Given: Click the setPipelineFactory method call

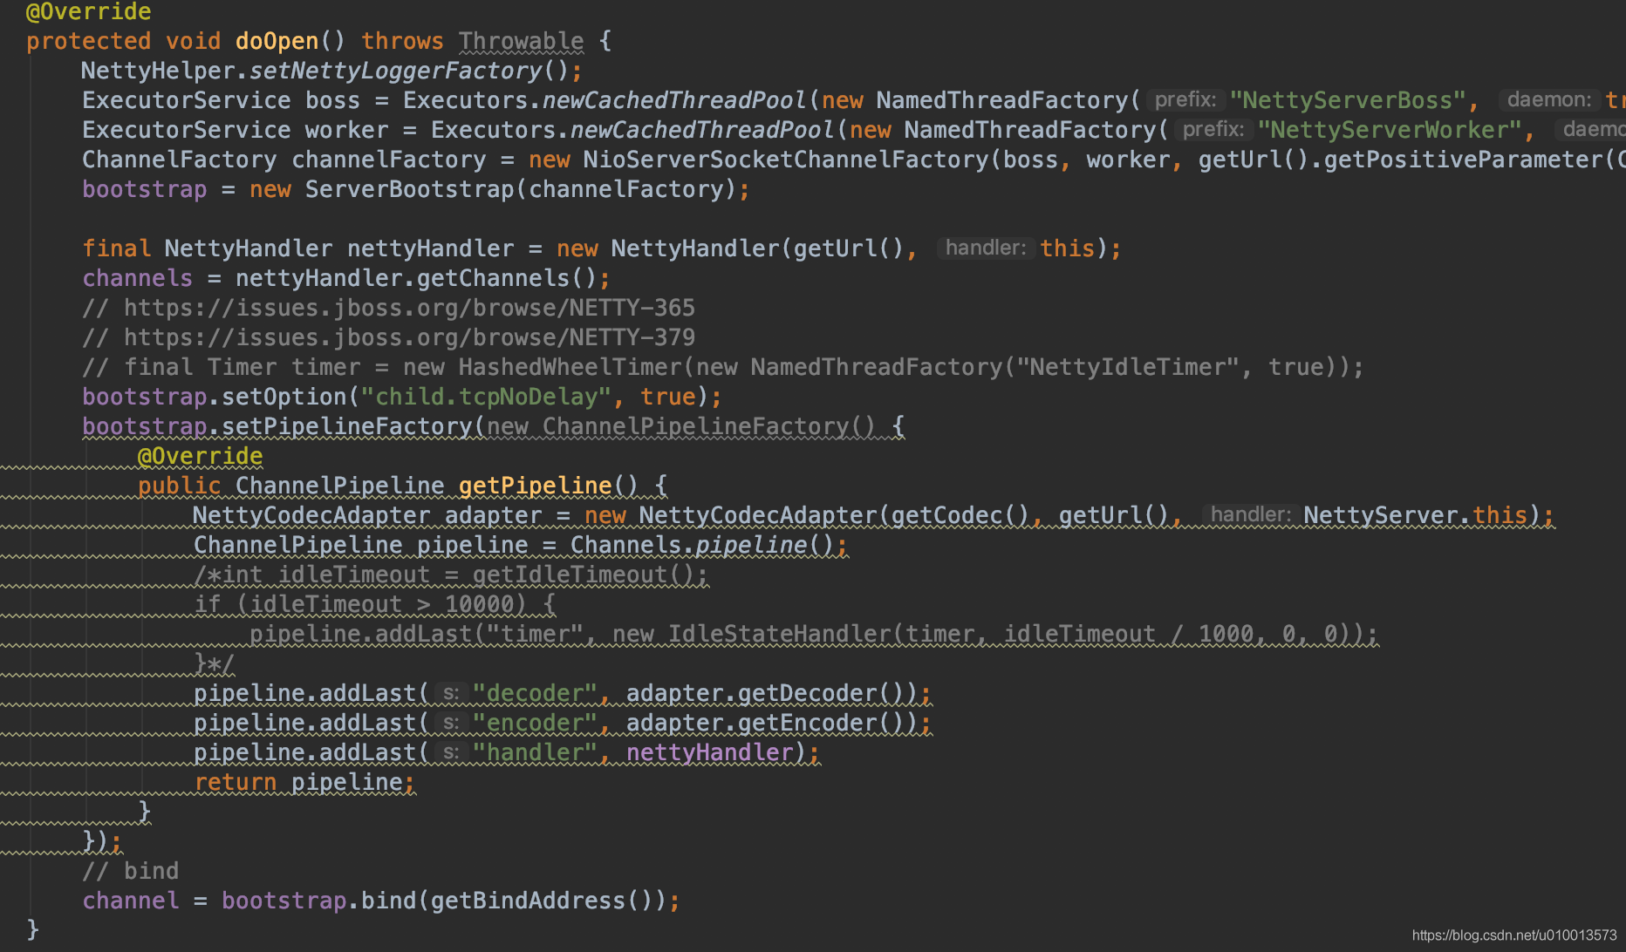Looking at the screenshot, I should coord(347,426).
